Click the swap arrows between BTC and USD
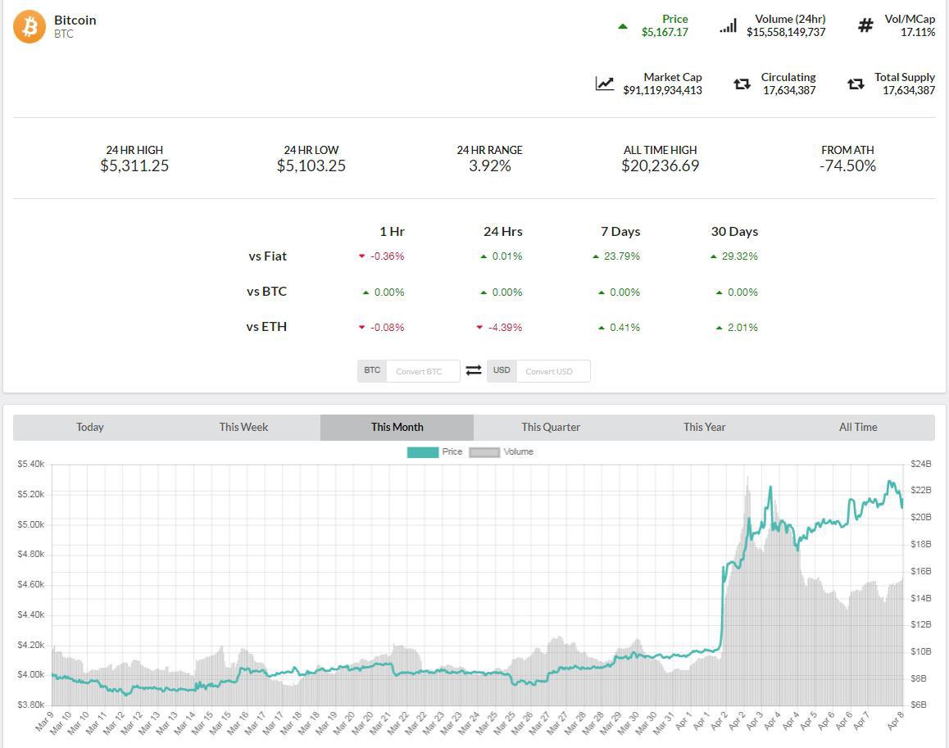Viewport: 949px width, 748px height. tap(474, 369)
